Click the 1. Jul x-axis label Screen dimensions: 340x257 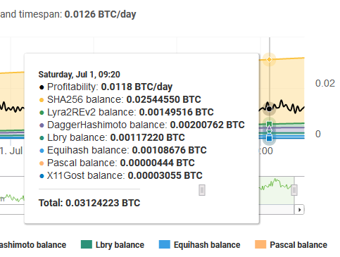11,151
